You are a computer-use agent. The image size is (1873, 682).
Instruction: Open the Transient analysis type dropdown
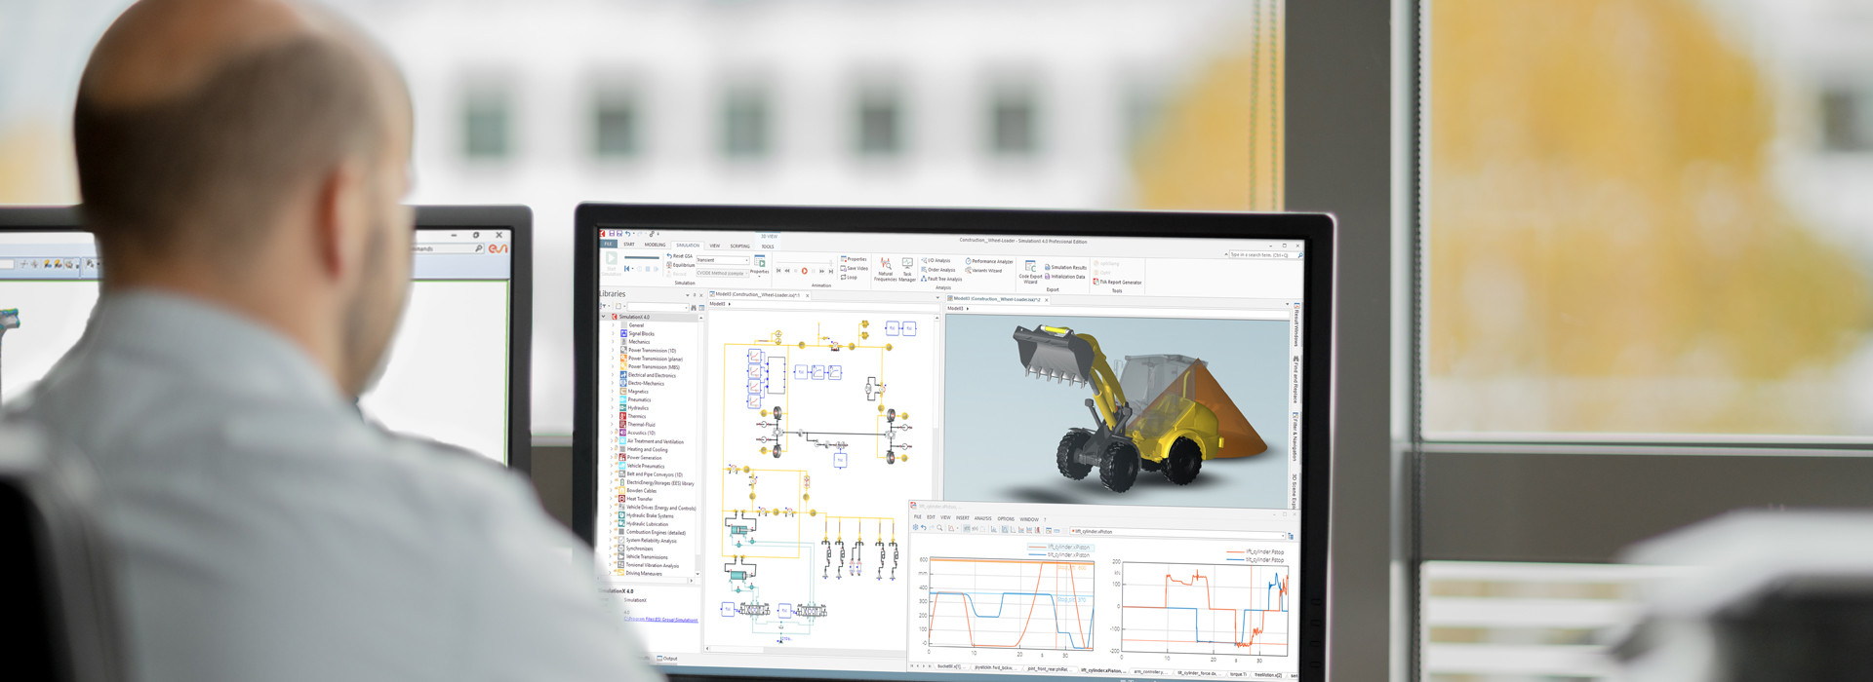tap(723, 260)
